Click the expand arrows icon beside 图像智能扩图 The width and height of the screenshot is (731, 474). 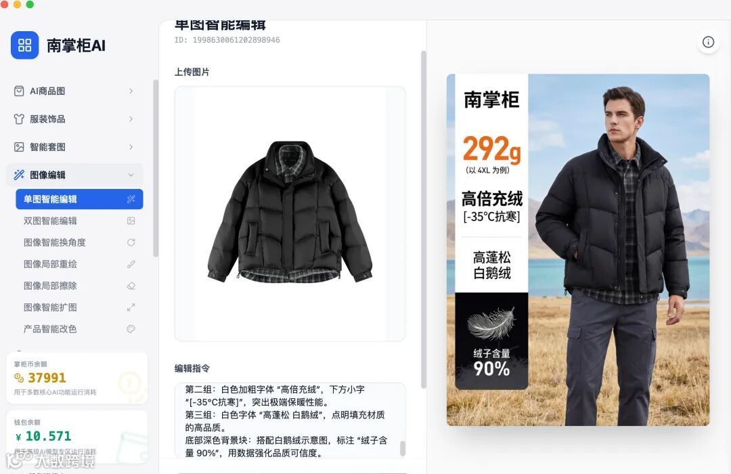pos(131,307)
